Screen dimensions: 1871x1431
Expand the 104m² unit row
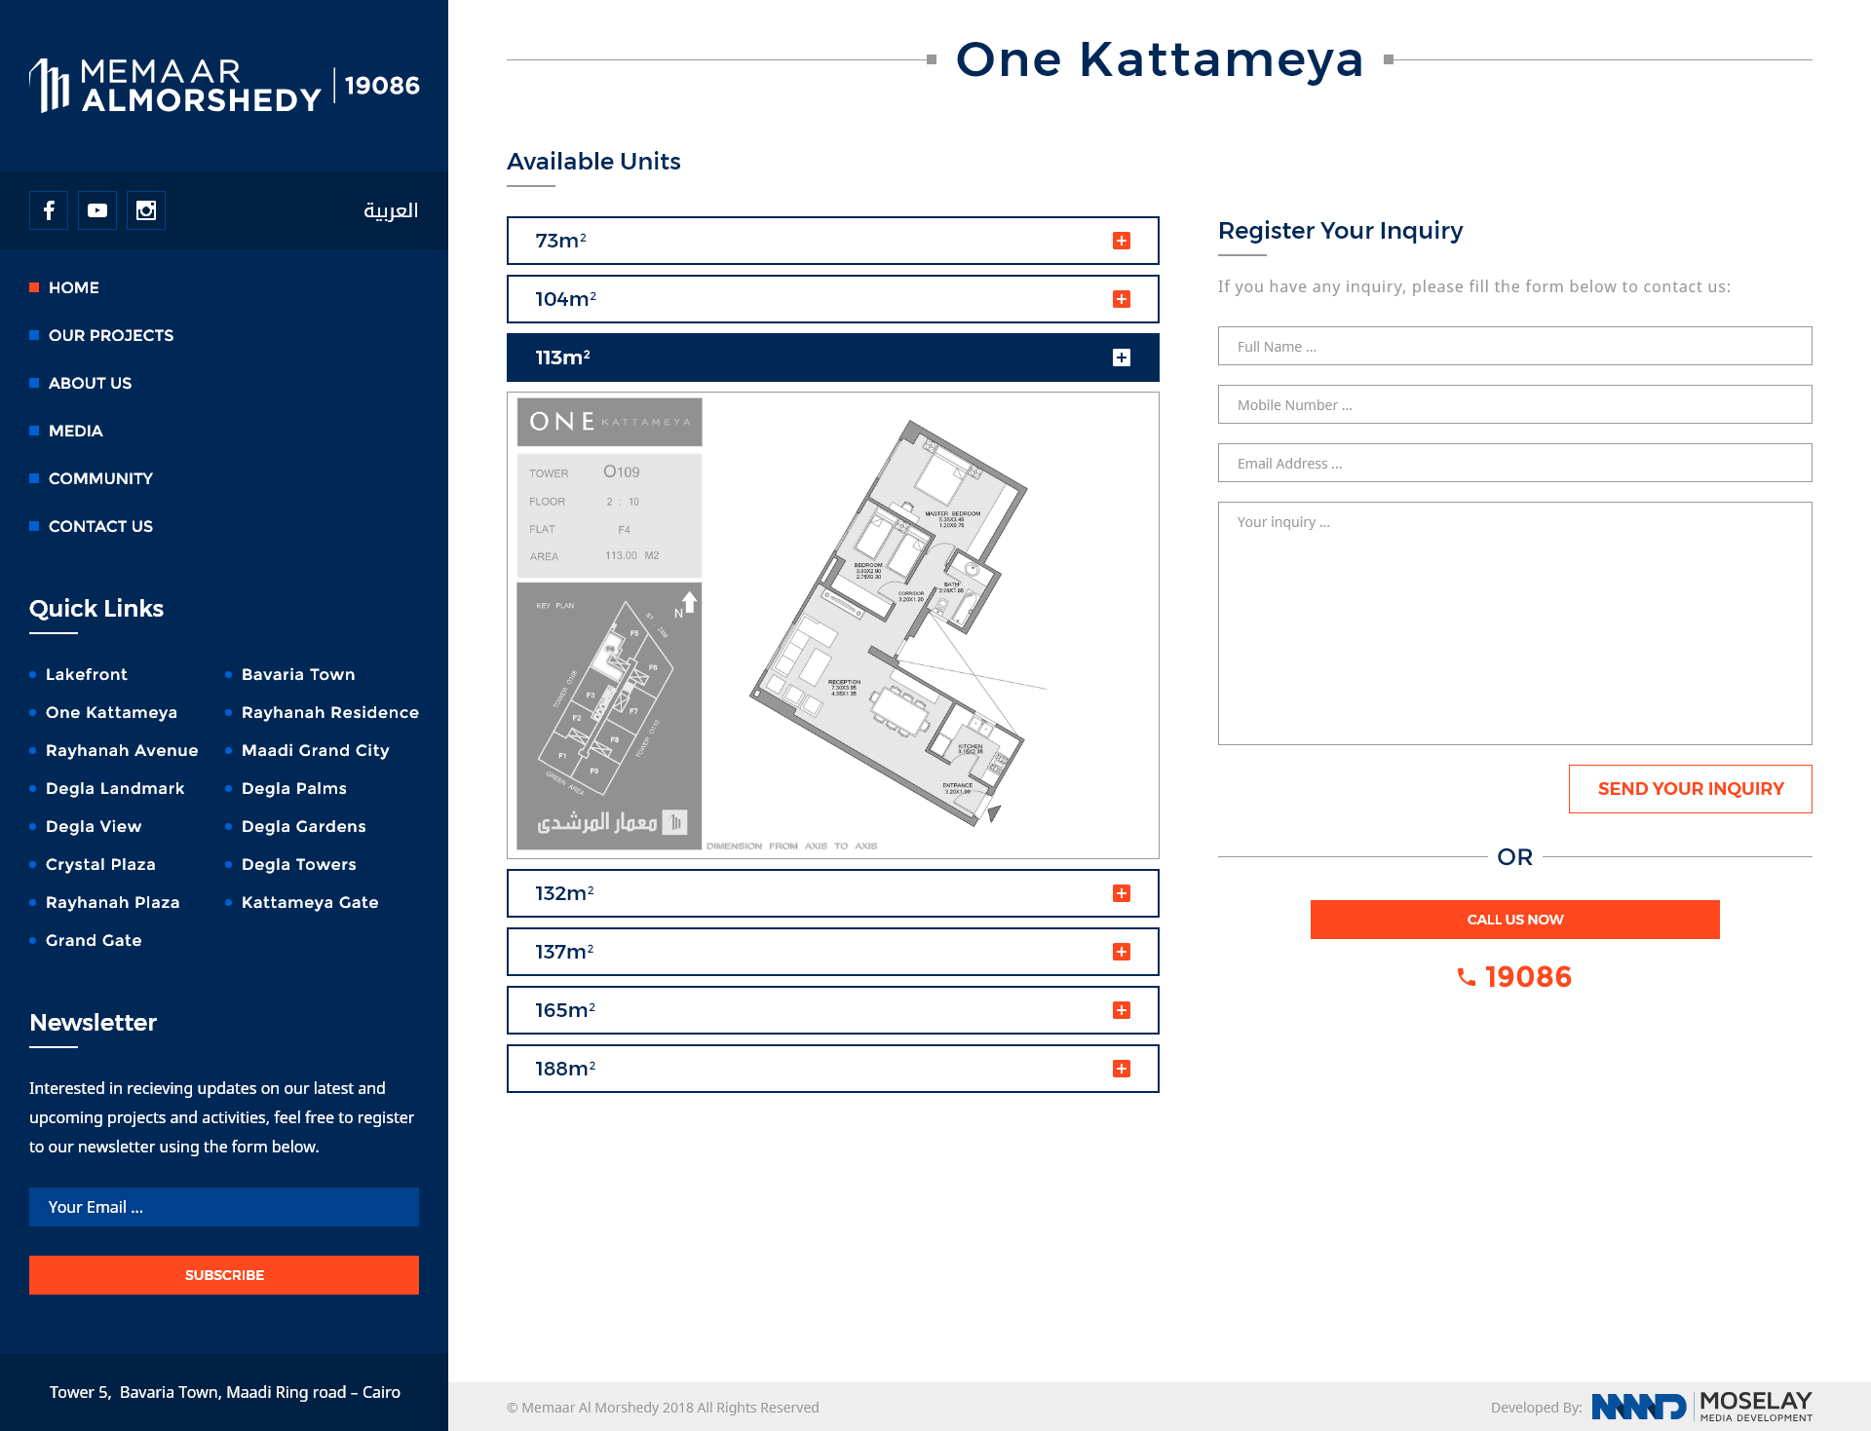pyautogui.click(x=833, y=299)
